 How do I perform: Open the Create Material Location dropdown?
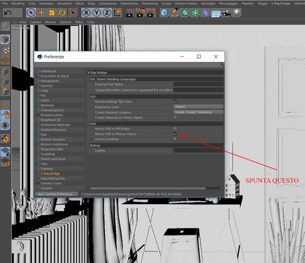pos(198,112)
